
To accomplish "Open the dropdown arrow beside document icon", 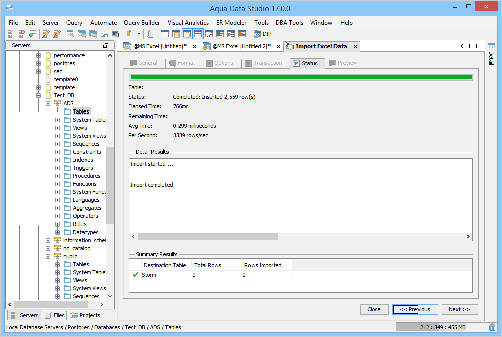I will pos(139,34).
